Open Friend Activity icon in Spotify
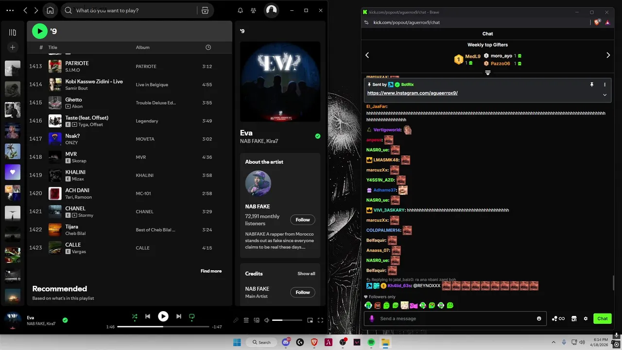The height and width of the screenshot is (350, 622). (253, 10)
